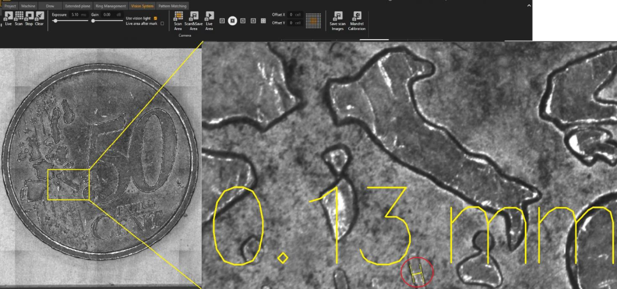Stop the camera acquisition
617x289 pixels.
tap(29, 16)
